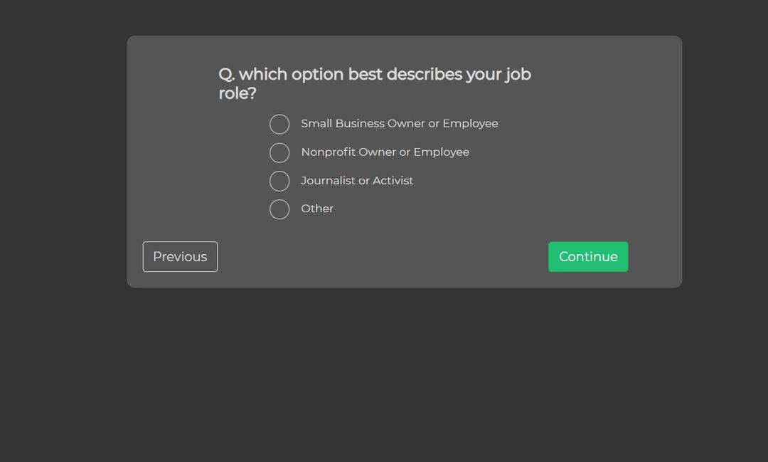Mark the radio button next to Other

click(x=279, y=209)
